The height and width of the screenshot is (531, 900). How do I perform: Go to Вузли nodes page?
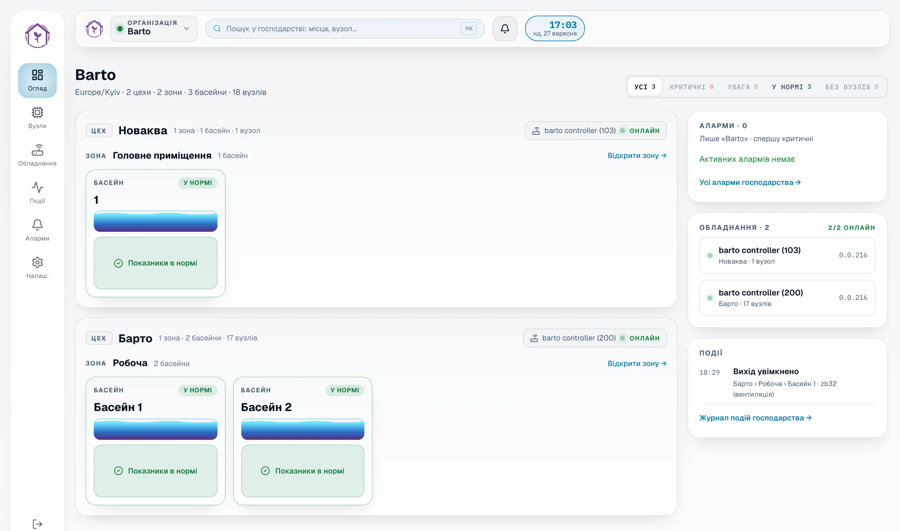(37, 118)
